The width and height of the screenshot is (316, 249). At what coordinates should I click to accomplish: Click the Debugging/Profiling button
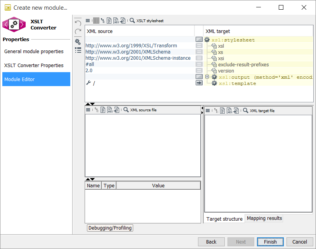(110, 228)
